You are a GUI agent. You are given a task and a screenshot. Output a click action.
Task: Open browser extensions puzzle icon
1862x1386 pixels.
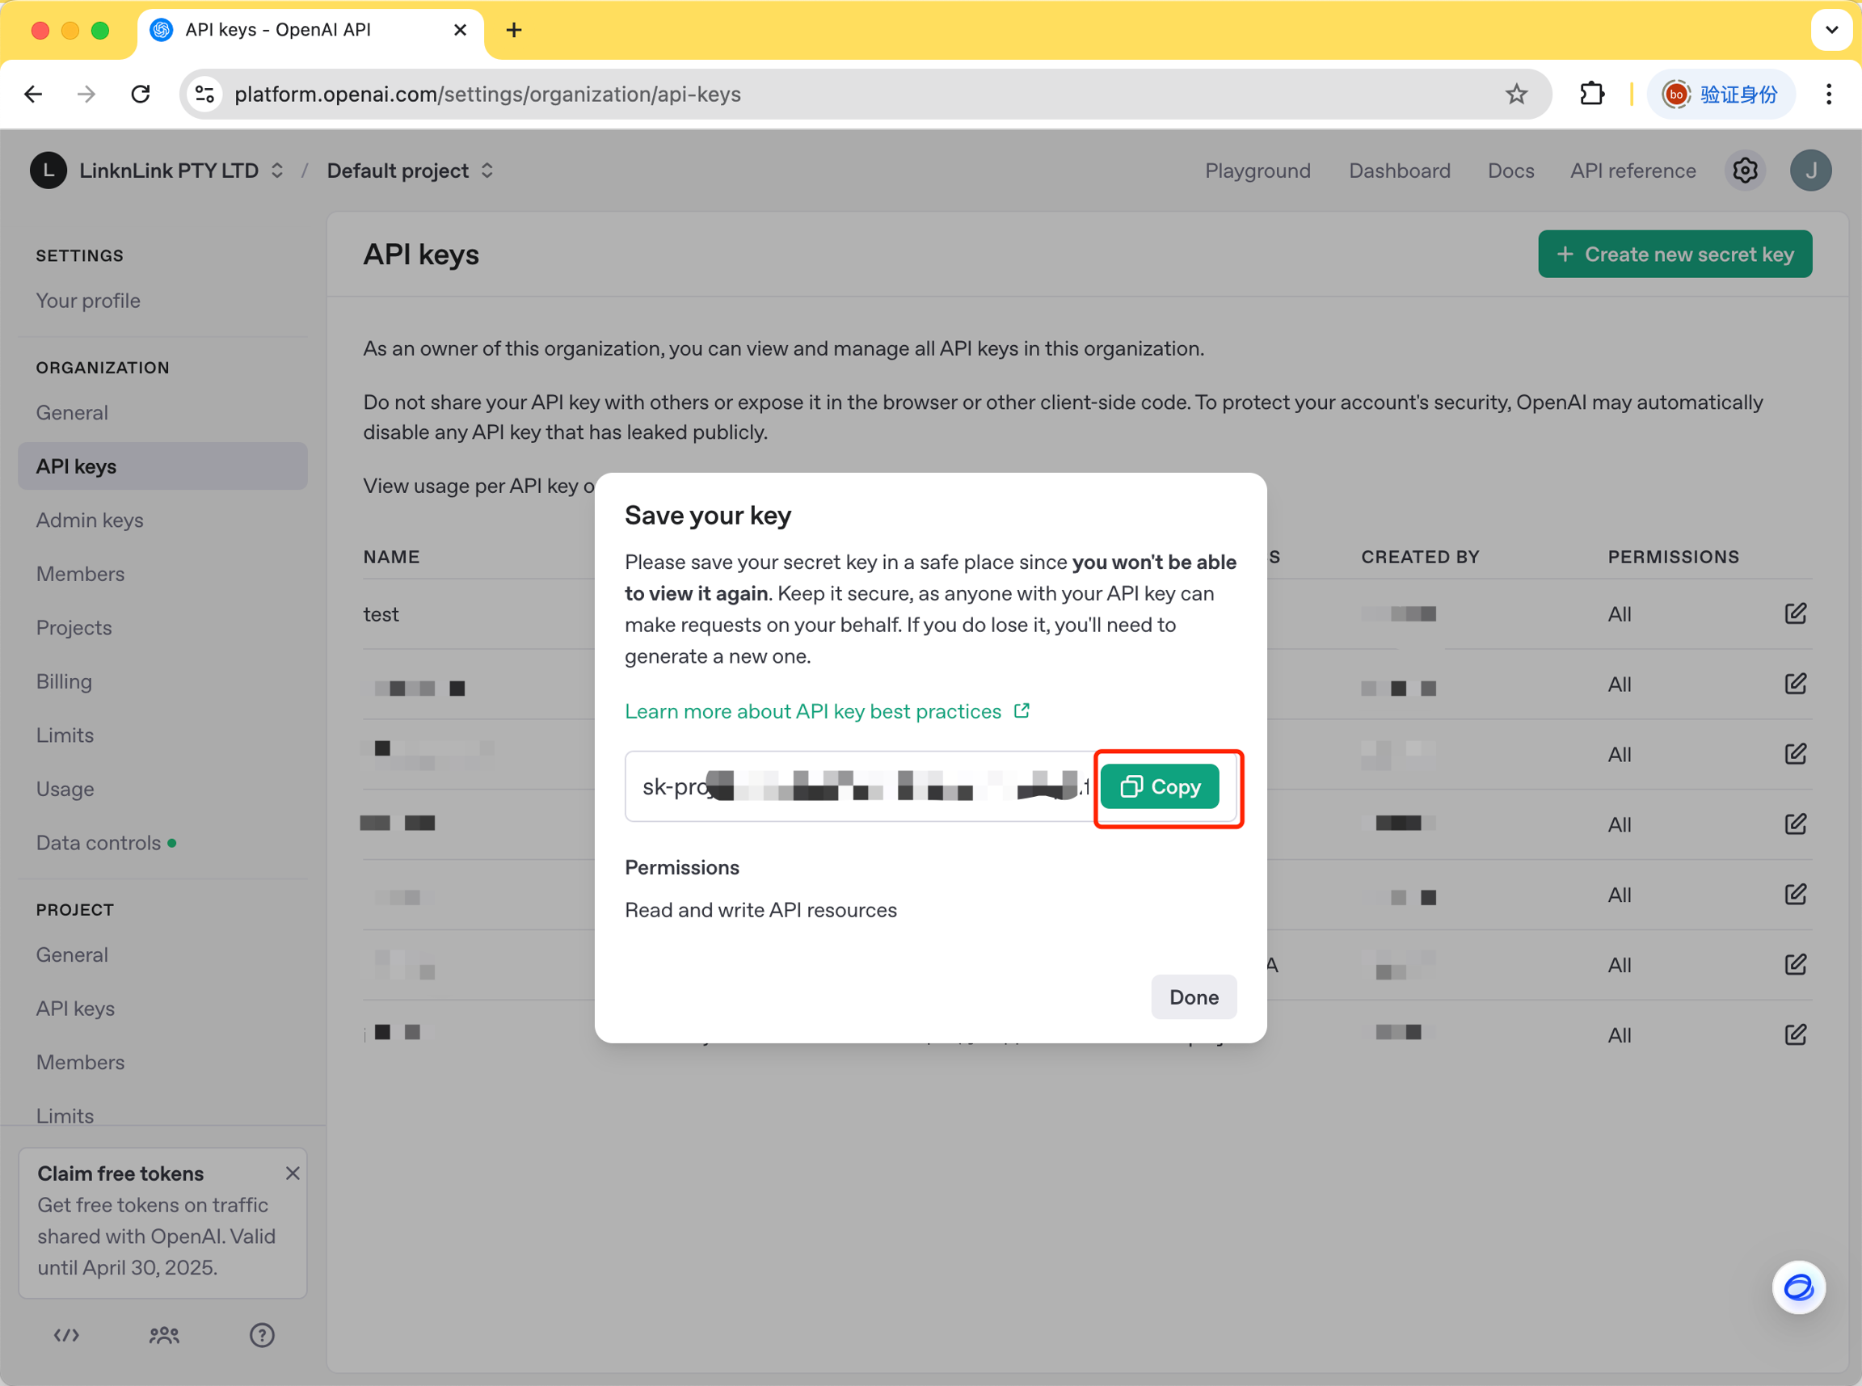coord(1591,94)
